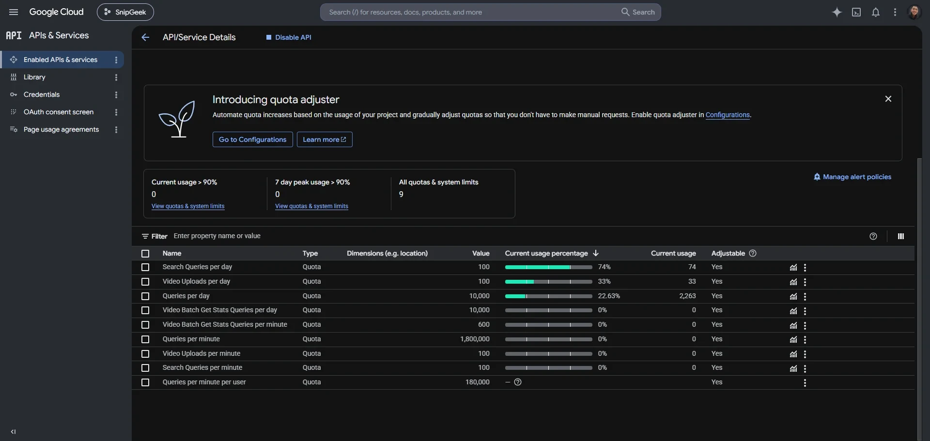This screenshot has width=930, height=441.
Task: Open more actions for Queries per minute row
Action: (805, 339)
